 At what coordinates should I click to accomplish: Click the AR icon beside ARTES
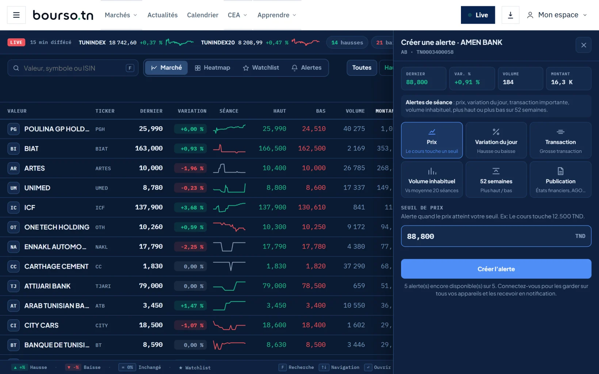(14, 169)
